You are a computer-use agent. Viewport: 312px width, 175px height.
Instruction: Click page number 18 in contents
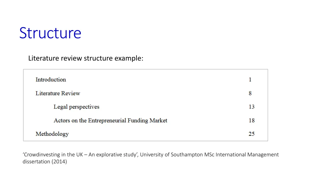point(251,121)
